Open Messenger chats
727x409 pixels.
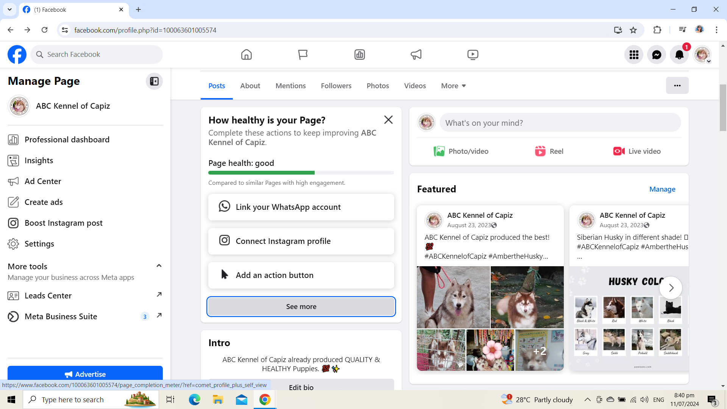(x=657, y=55)
